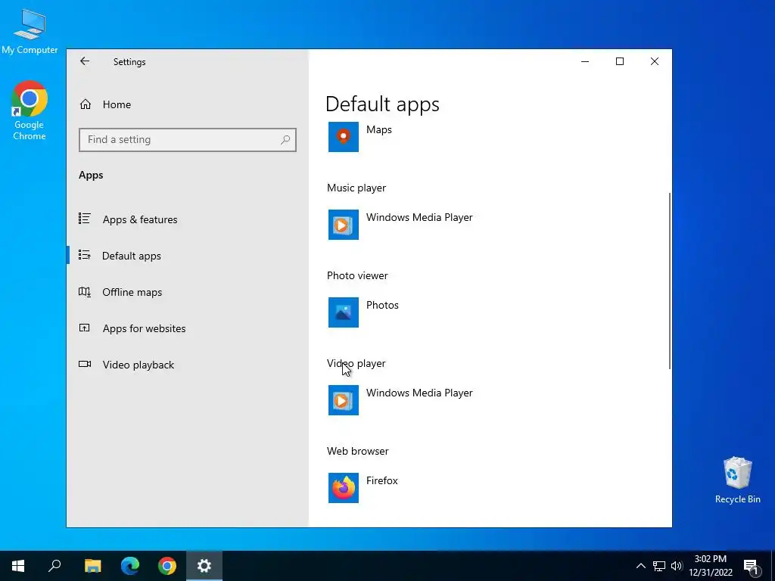The height and width of the screenshot is (581, 775).
Task: Show hidden system tray icons
Action: (640, 566)
